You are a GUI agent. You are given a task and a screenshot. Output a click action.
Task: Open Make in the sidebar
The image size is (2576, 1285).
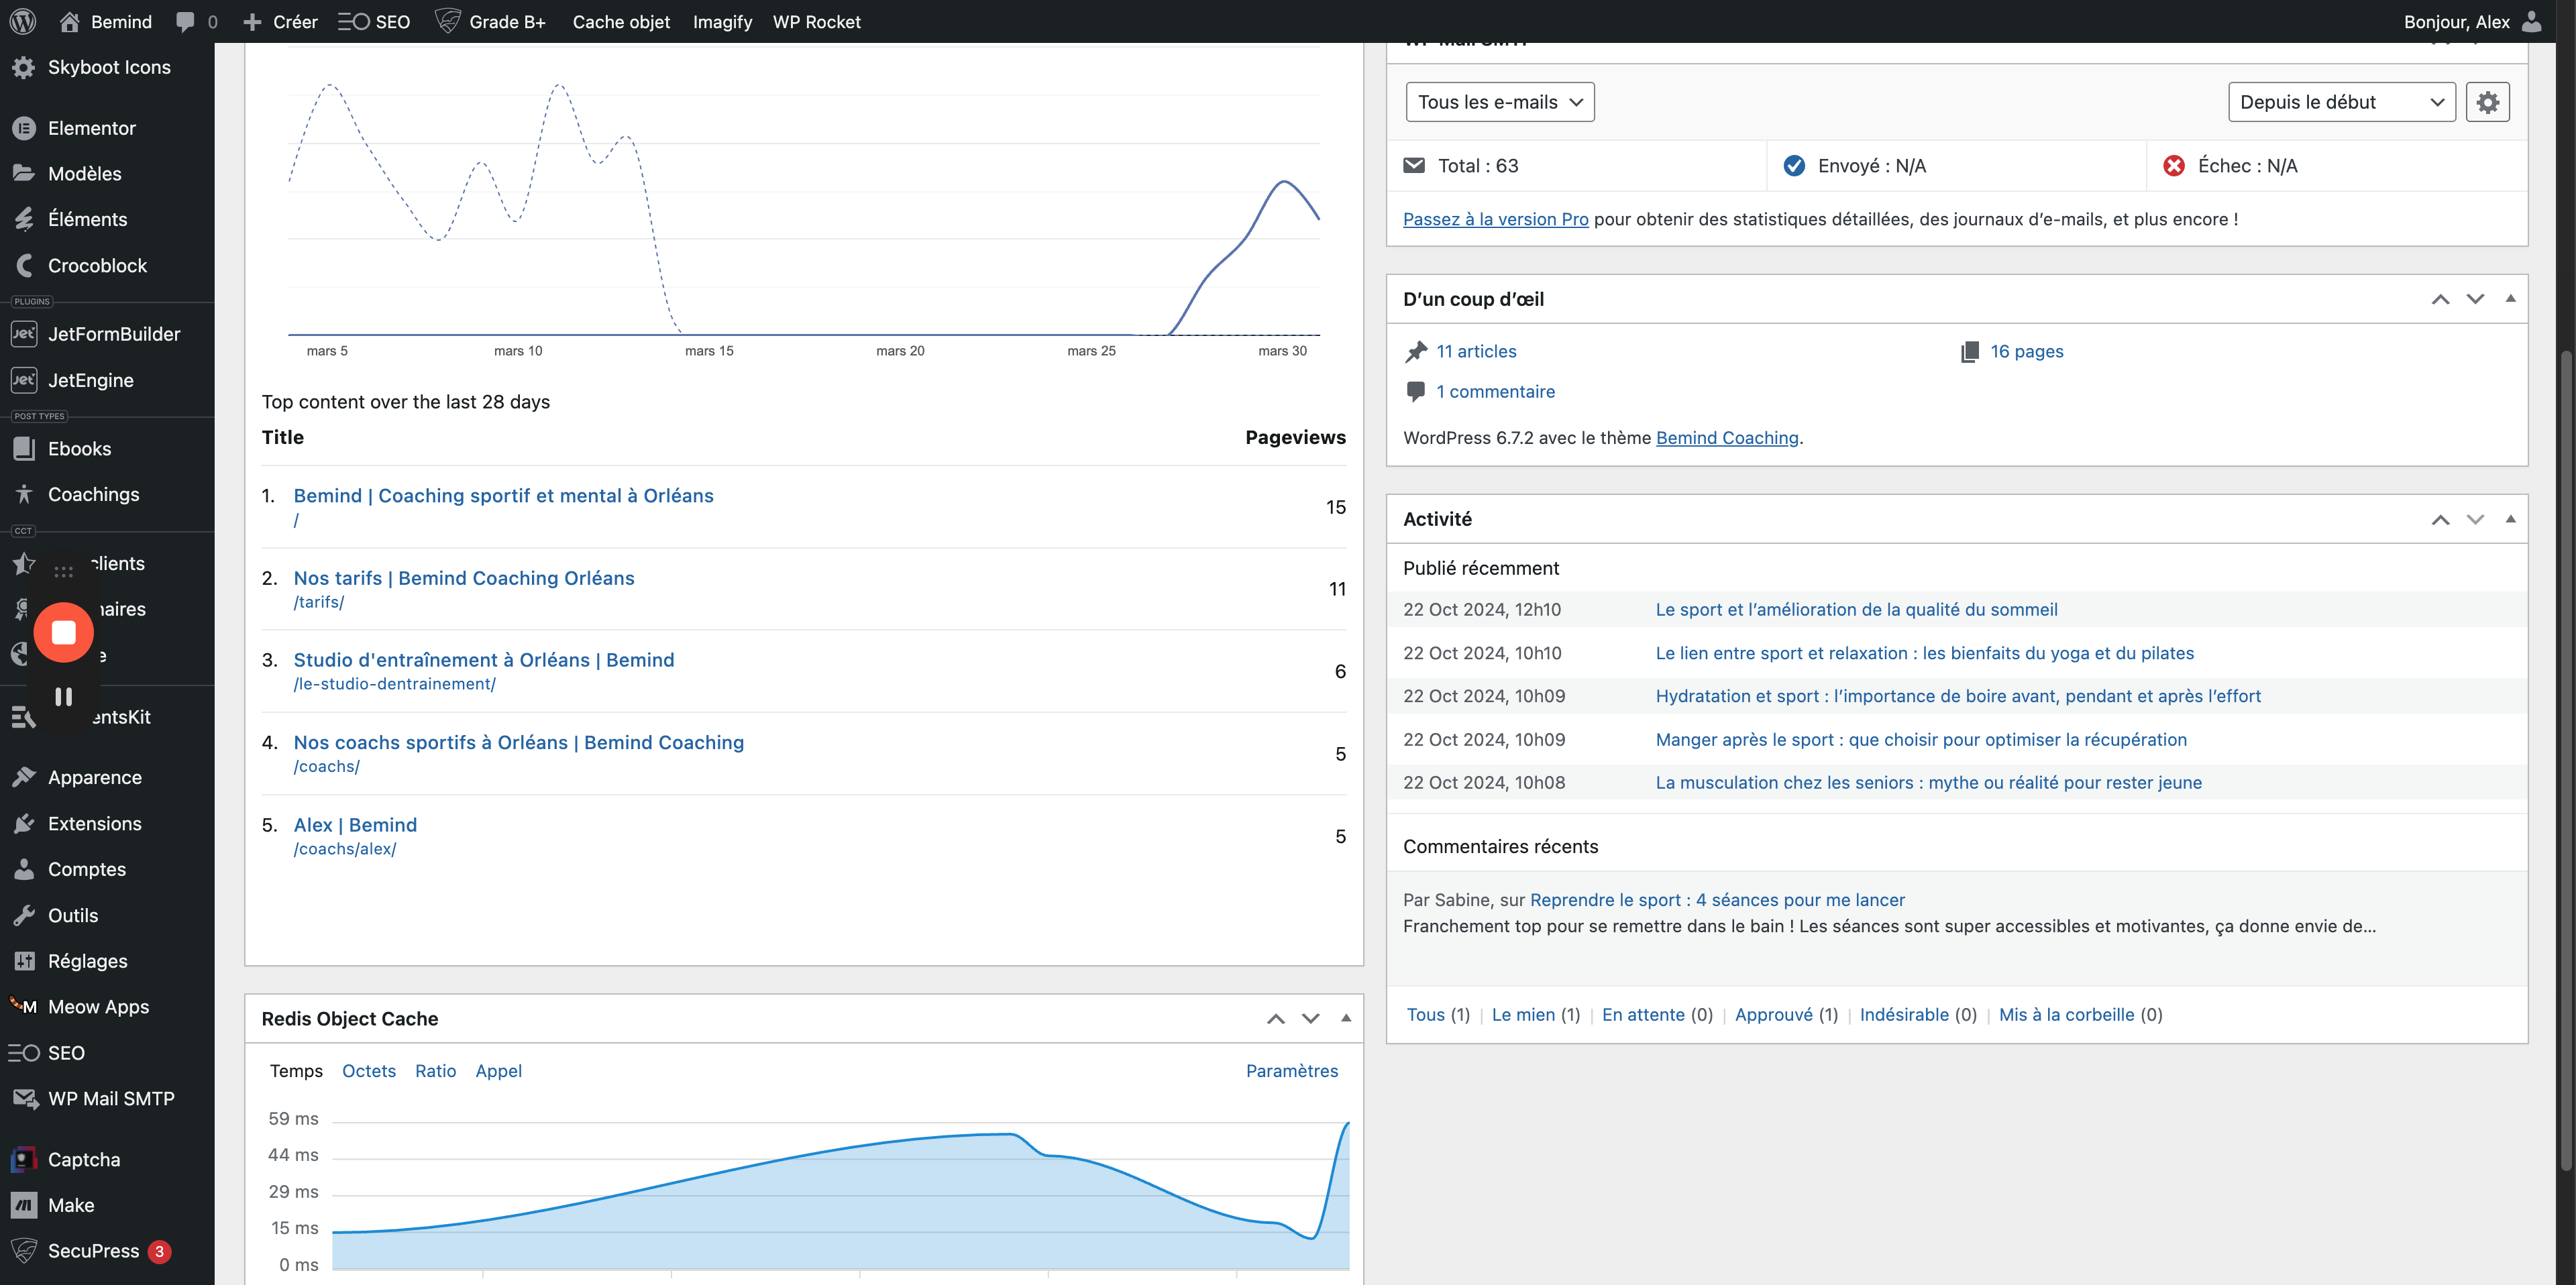[107, 1205]
